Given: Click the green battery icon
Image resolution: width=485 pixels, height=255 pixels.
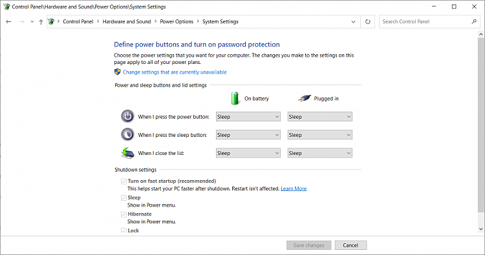Looking at the screenshot, I should [x=235, y=98].
